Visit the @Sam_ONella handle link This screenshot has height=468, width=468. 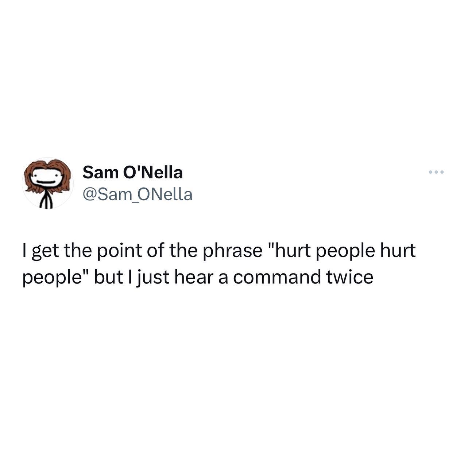click(138, 195)
